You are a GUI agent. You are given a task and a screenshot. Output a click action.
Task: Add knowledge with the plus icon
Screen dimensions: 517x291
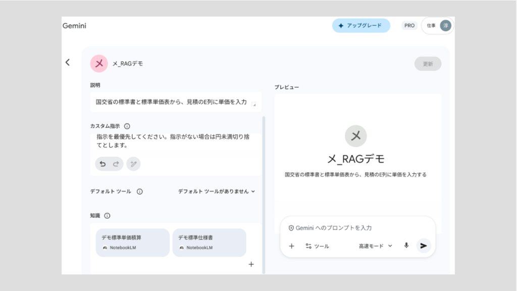[x=251, y=264]
